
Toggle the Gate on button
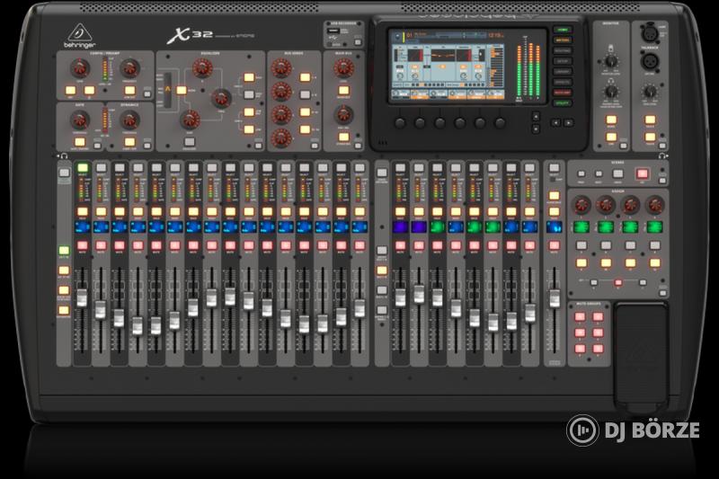[80, 142]
